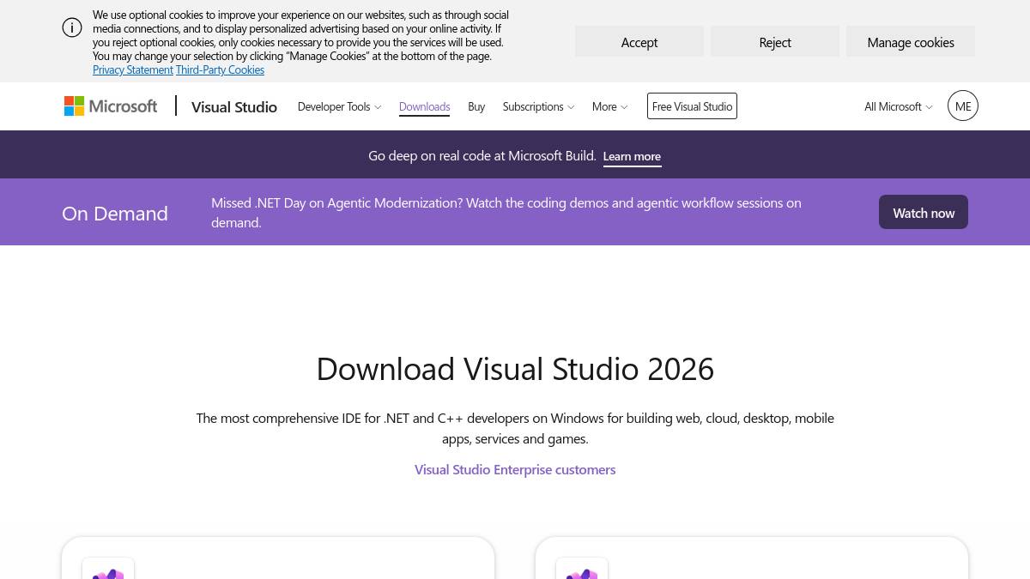Expand the All Microsoft menu
This screenshot has height=579, width=1030.
[x=898, y=106]
